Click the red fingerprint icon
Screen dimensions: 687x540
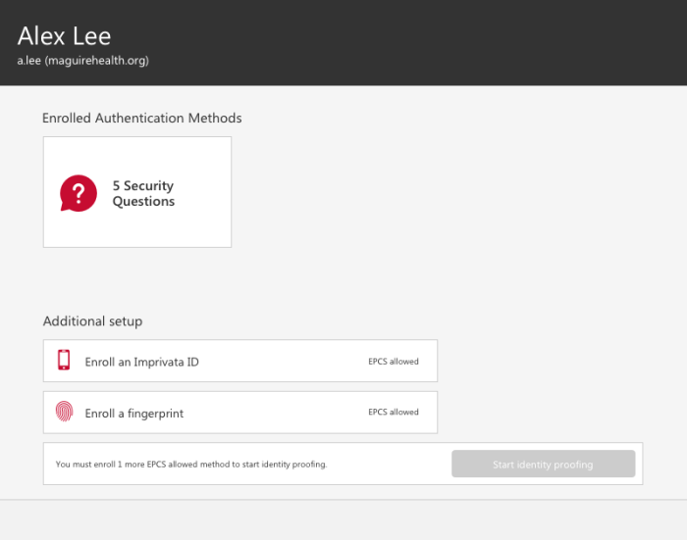(64, 413)
